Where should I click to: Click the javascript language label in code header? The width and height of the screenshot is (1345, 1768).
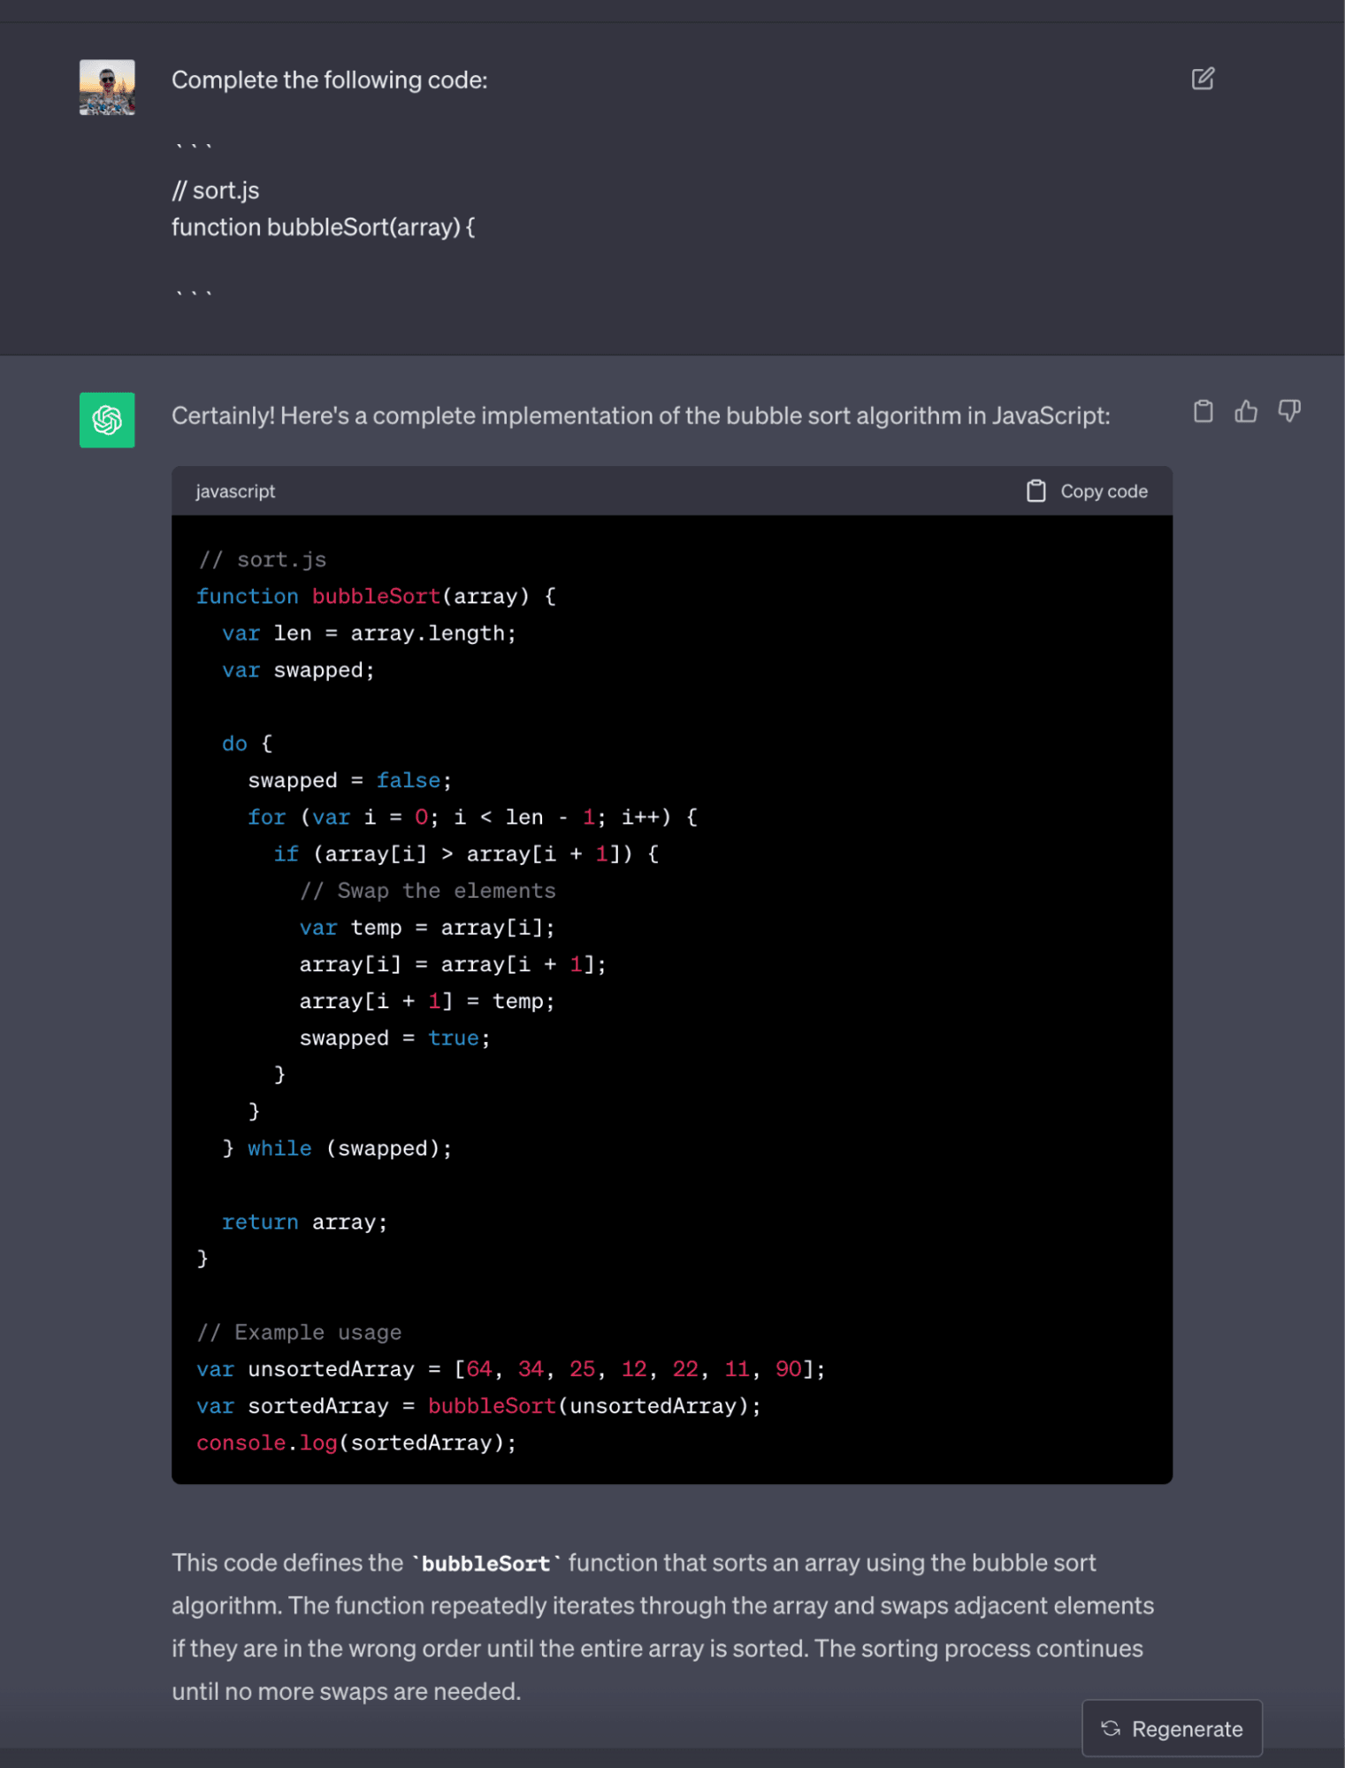[235, 491]
